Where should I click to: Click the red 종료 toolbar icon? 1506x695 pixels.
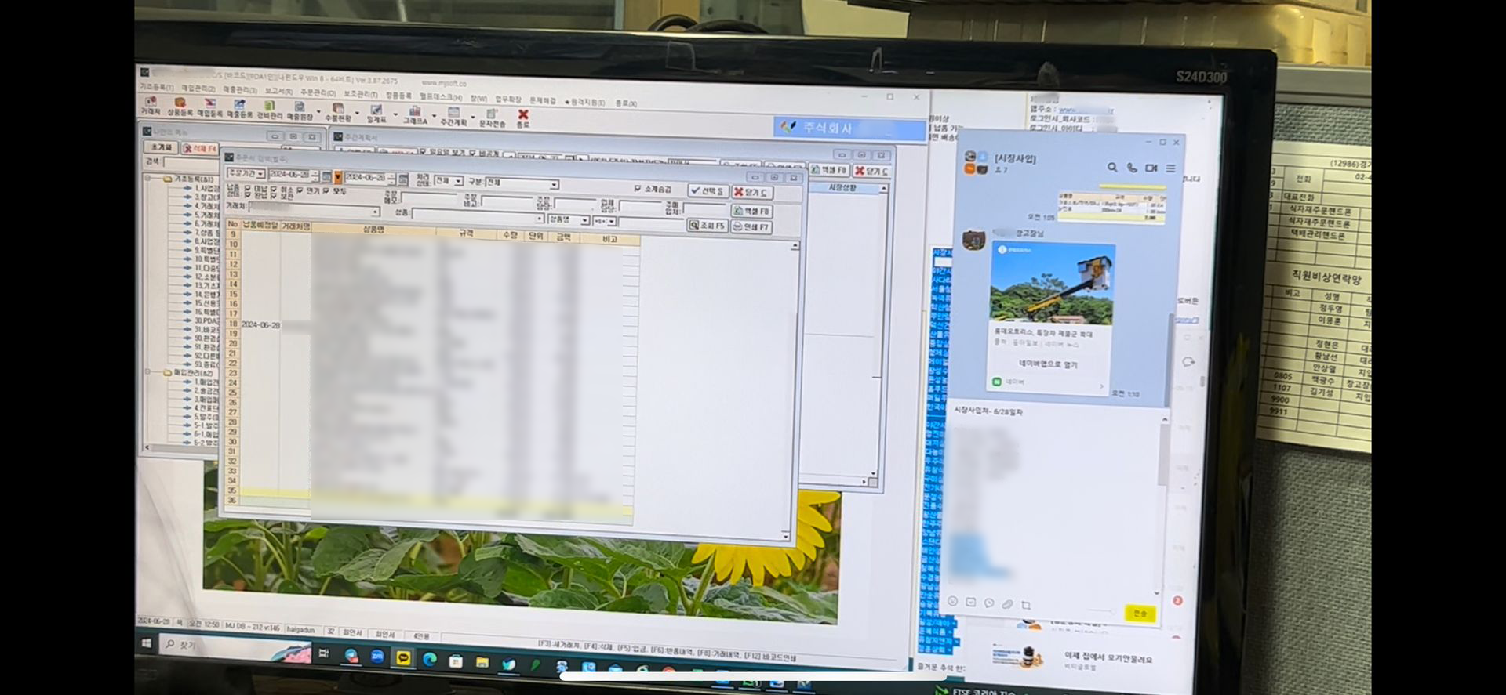523,119
